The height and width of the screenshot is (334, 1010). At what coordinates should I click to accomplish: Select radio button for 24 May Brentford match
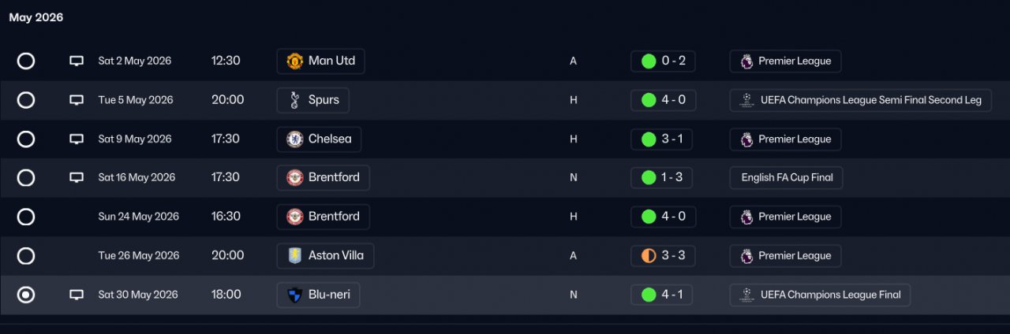tap(26, 217)
